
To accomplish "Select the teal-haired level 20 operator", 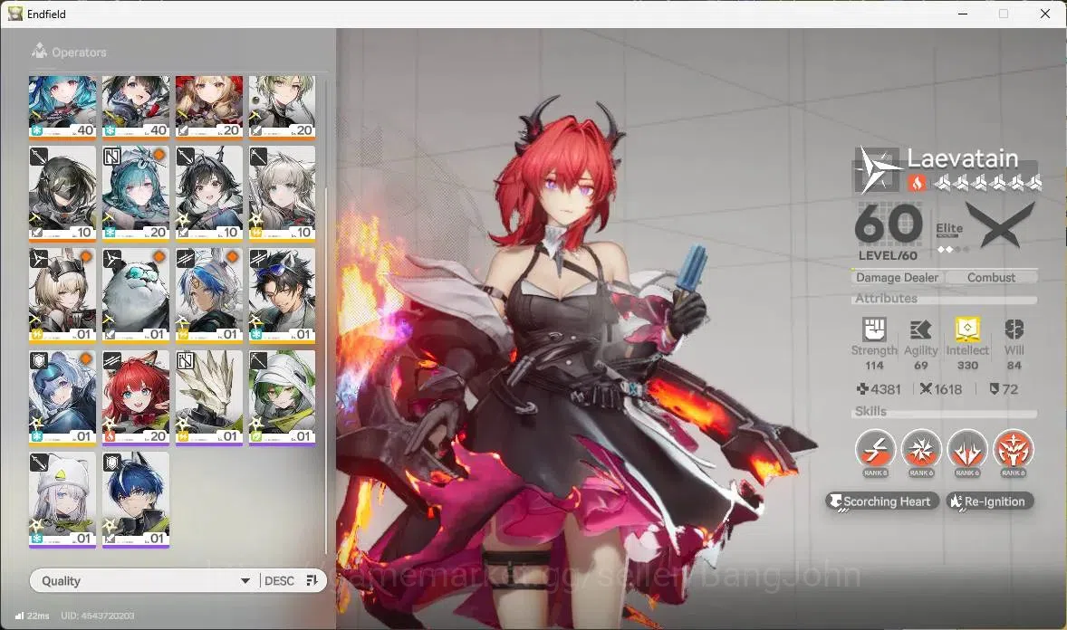I will (136, 194).
